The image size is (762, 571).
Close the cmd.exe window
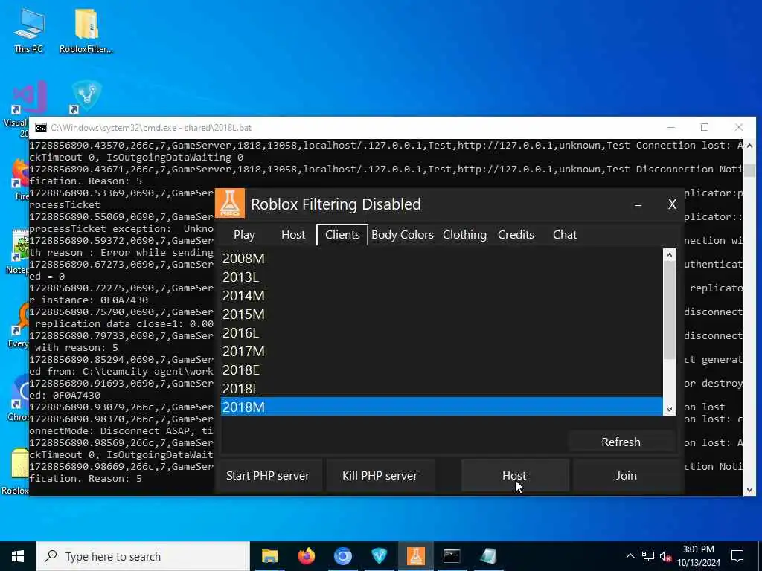pos(739,127)
